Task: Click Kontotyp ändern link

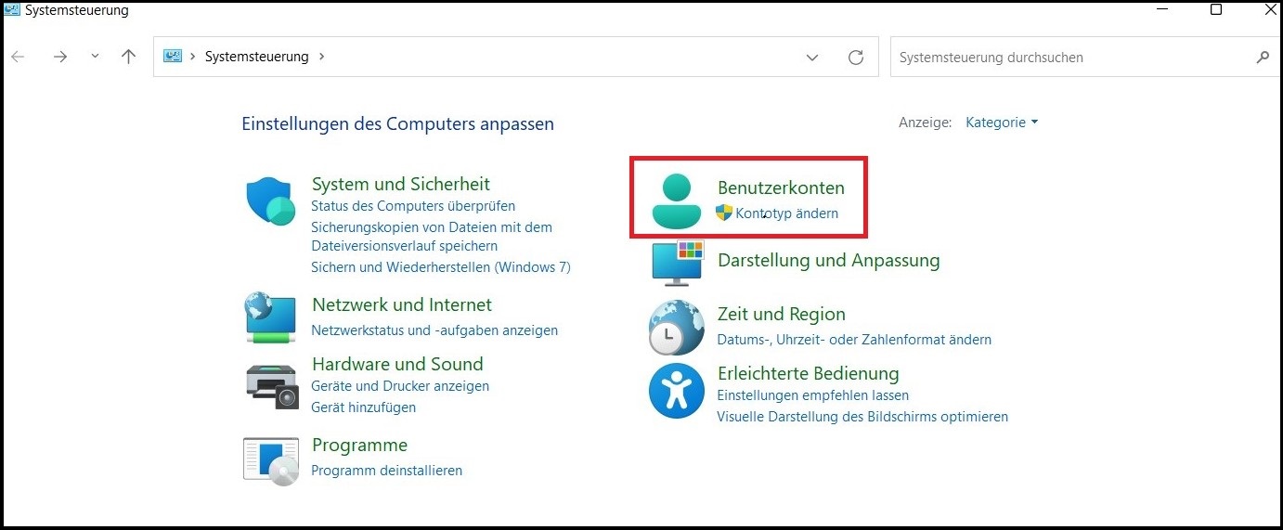Action: click(786, 213)
